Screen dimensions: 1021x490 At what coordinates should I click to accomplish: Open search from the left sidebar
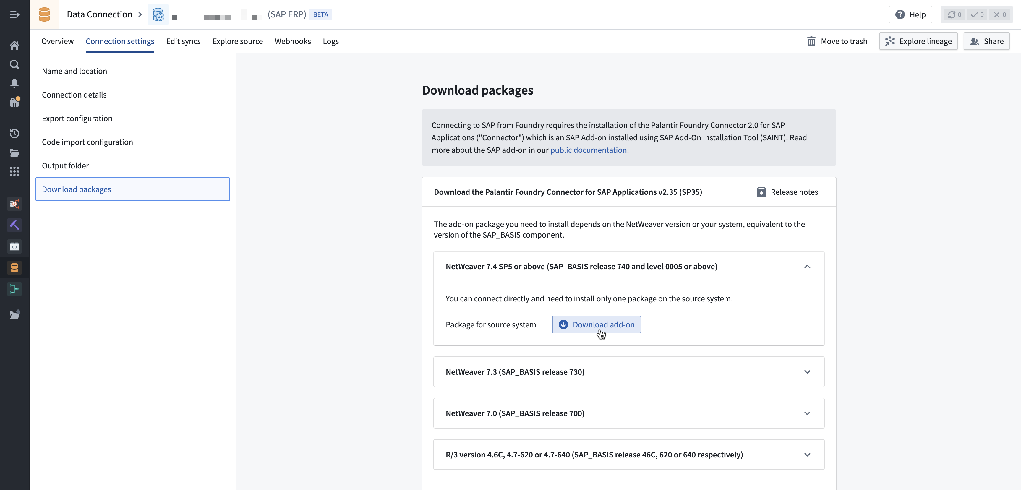pos(14,64)
